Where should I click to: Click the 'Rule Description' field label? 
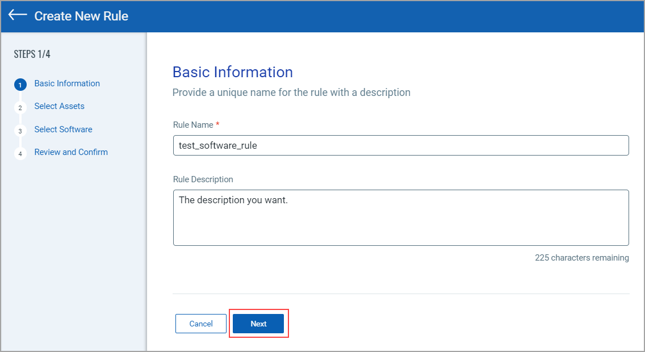point(203,179)
